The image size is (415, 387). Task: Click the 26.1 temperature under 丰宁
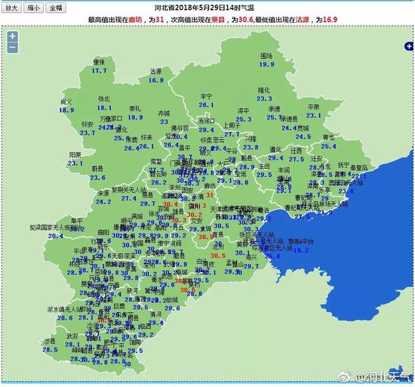point(206,105)
